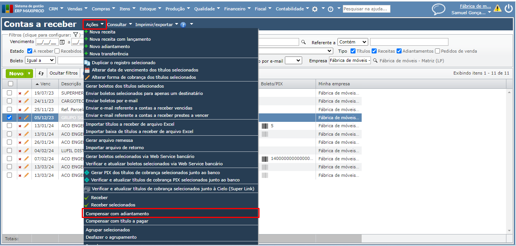
Task: Uncheck the 05/12/23 row checkbox
Action: click(x=10, y=118)
